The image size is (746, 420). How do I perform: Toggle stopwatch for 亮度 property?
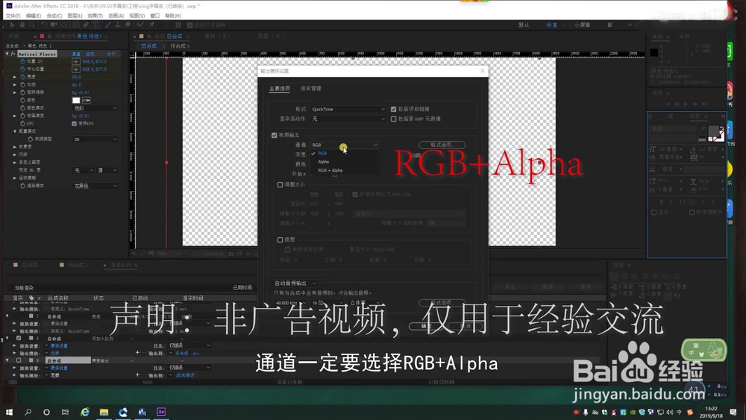point(22,77)
